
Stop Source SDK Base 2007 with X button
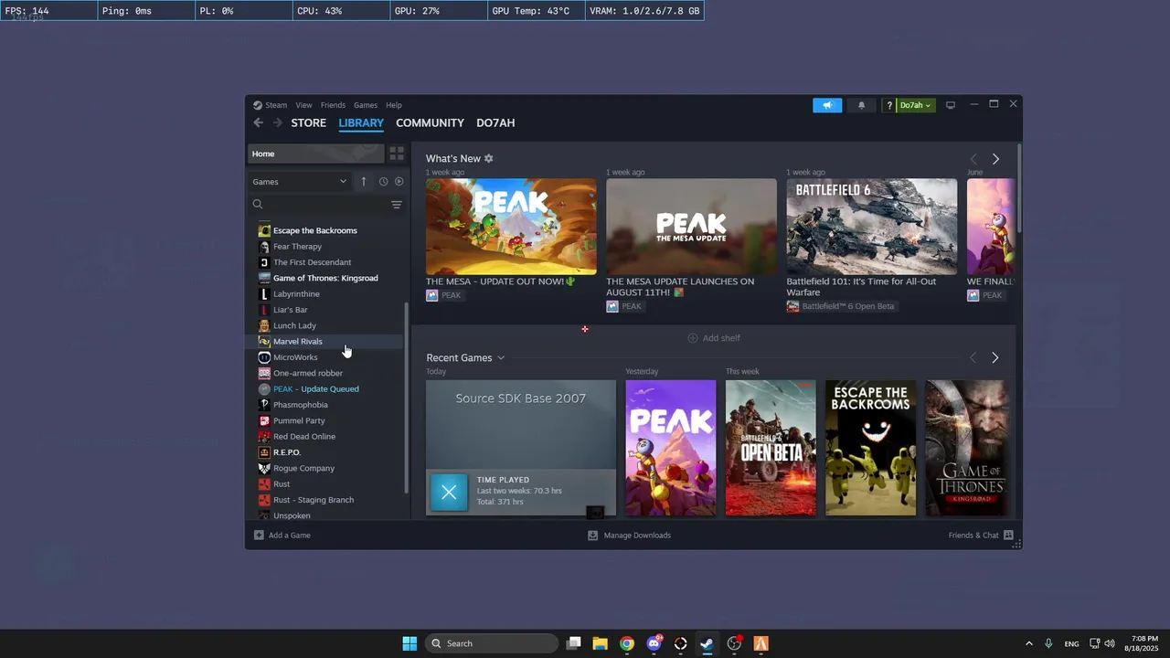click(x=449, y=493)
